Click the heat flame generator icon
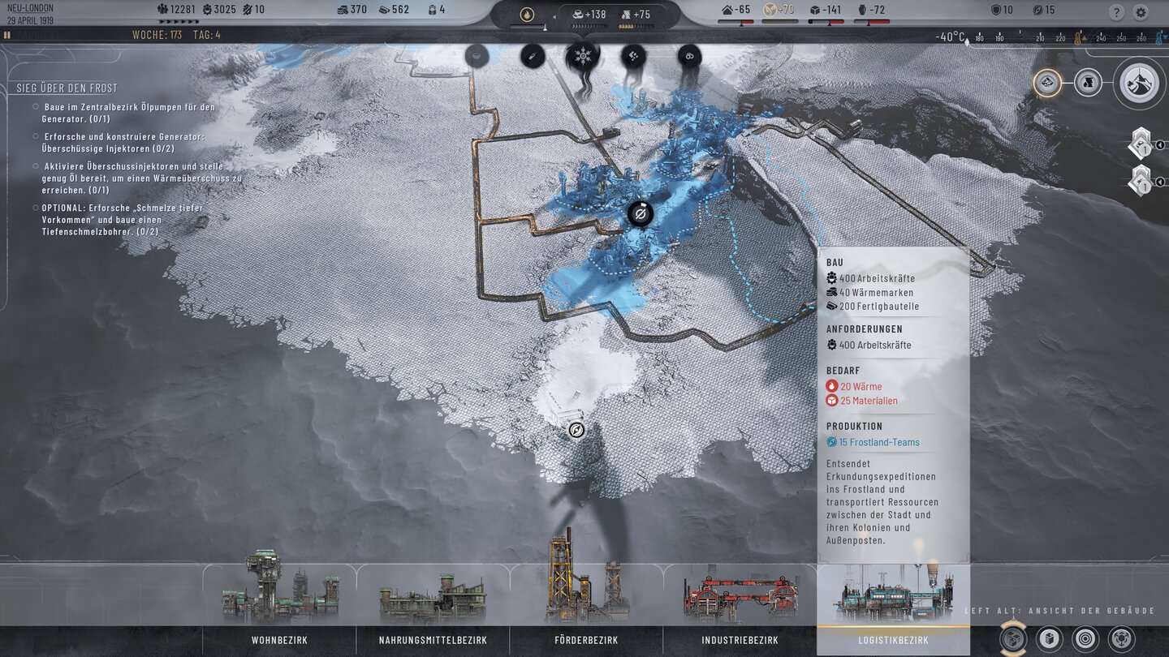This screenshot has height=657, width=1169. click(528, 14)
